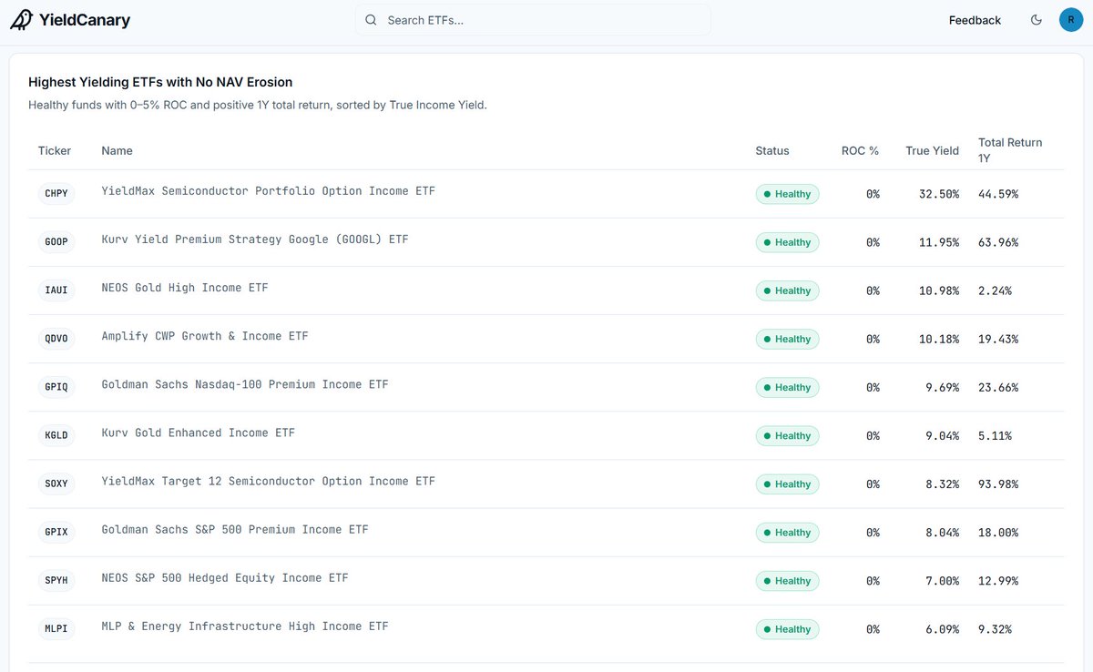Click the Healthy status pill for GPIX
This screenshot has height=672, width=1093.
click(787, 532)
